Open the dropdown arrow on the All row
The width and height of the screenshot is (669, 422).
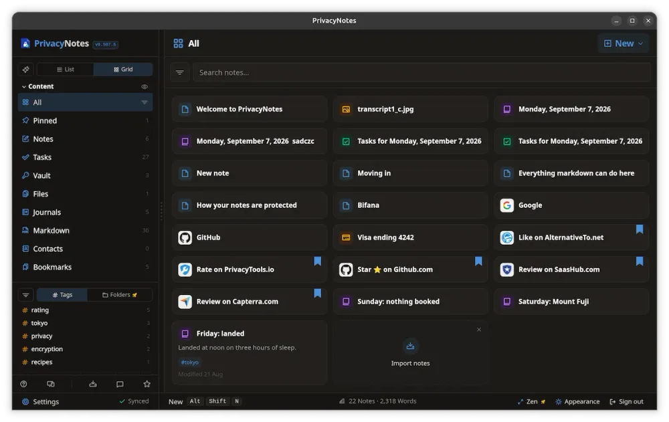[x=145, y=102]
